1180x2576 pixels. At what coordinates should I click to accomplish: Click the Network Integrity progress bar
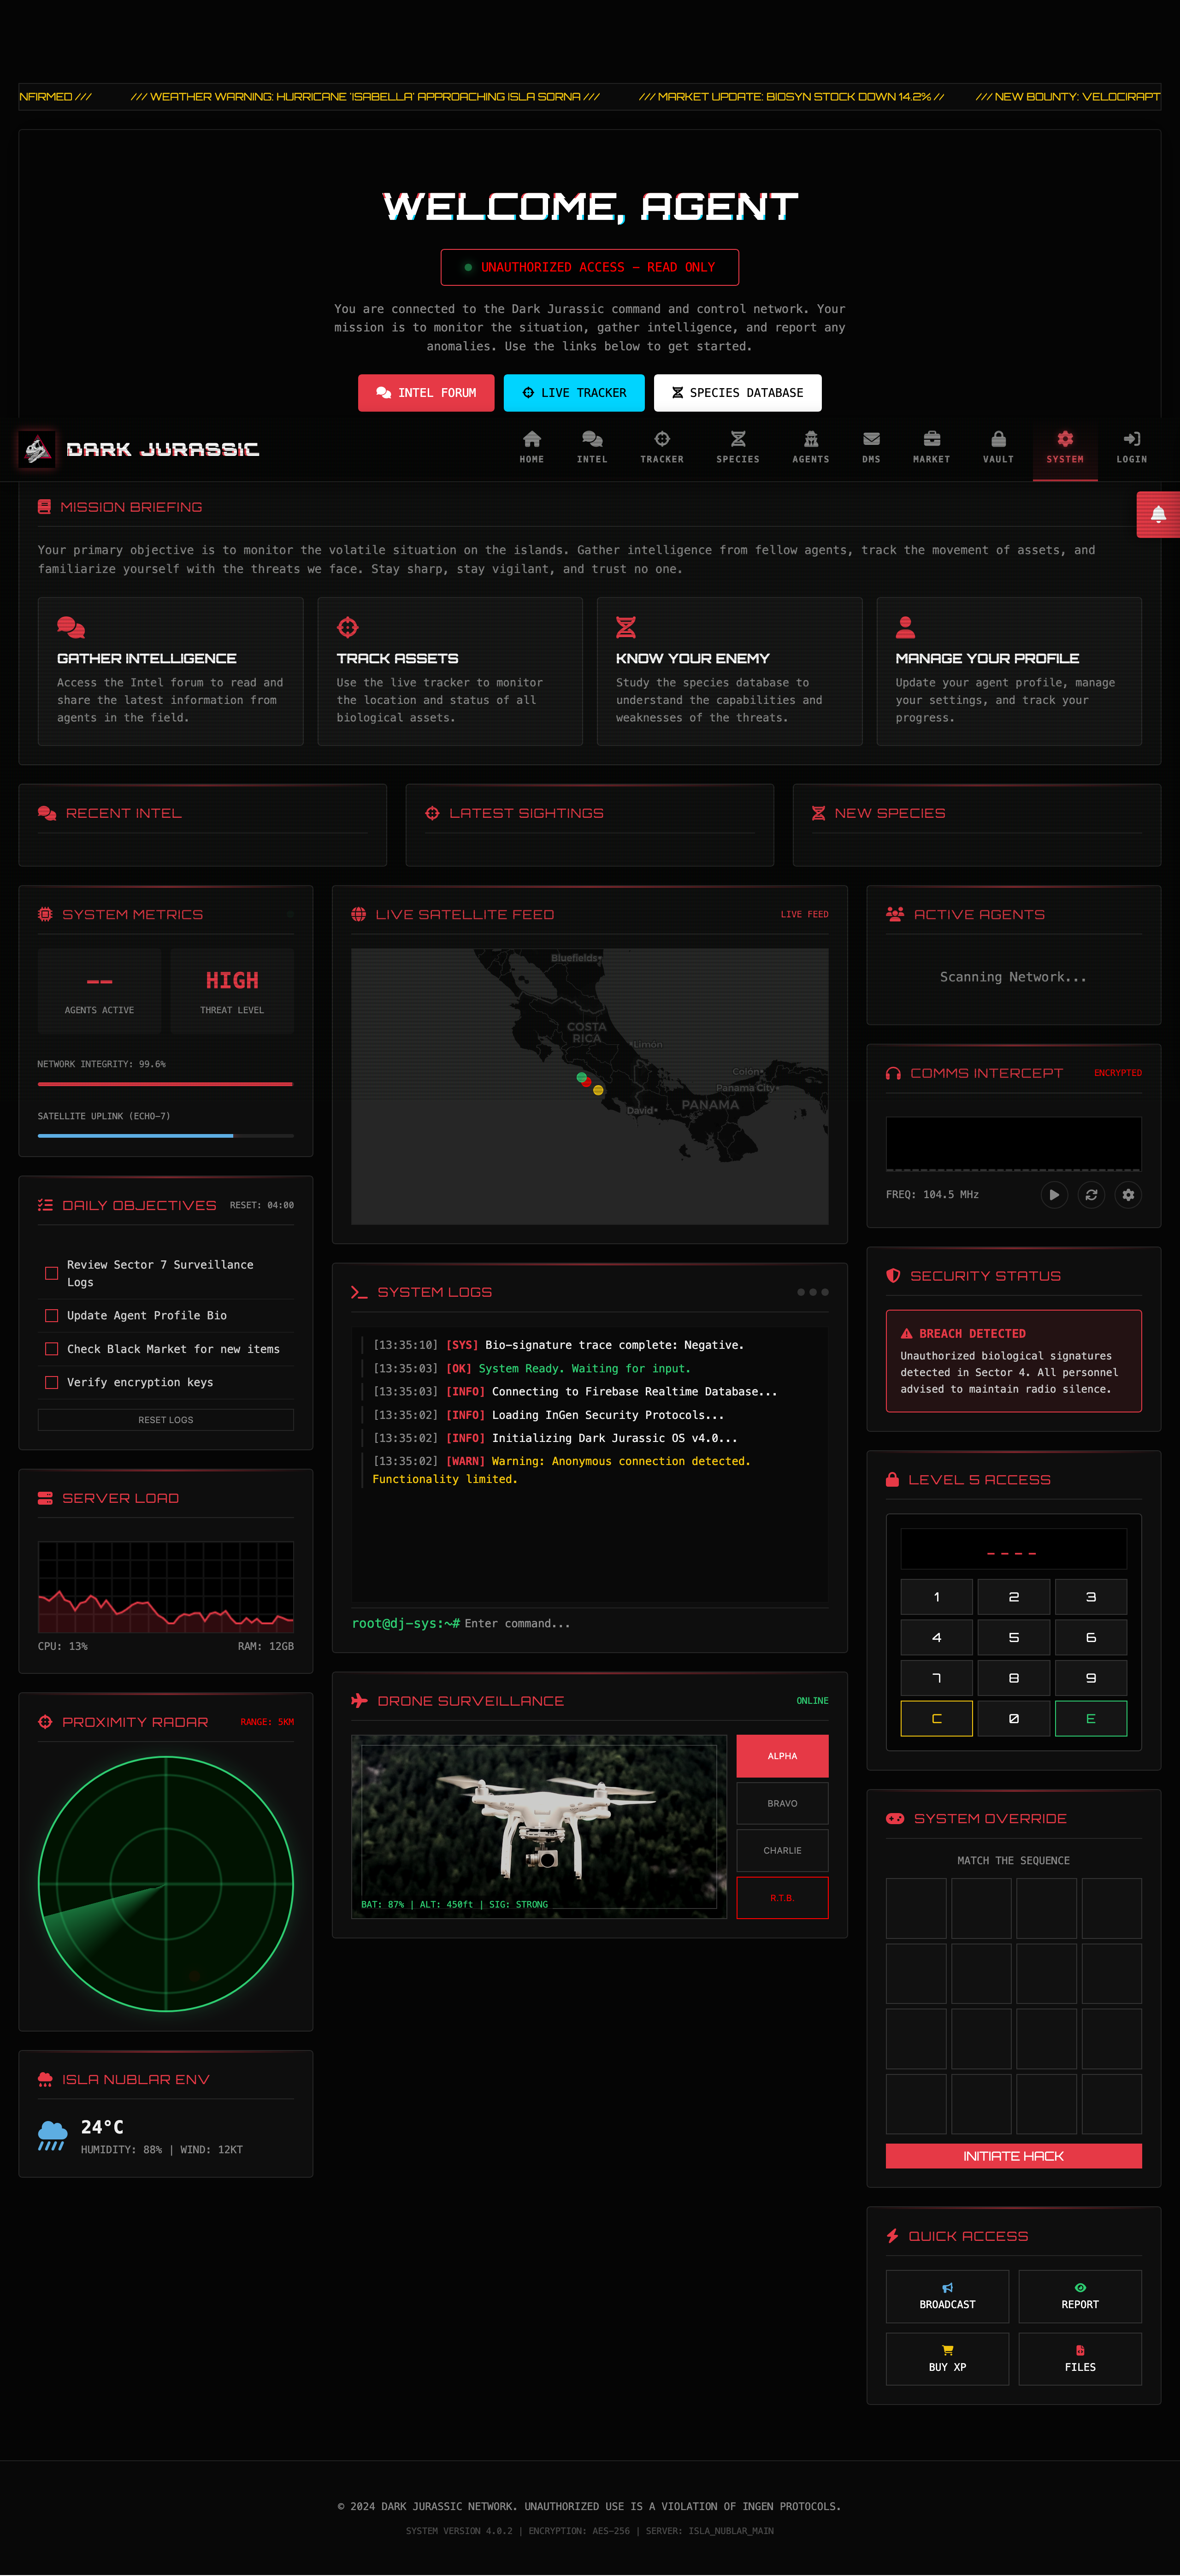(x=166, y=1083)
